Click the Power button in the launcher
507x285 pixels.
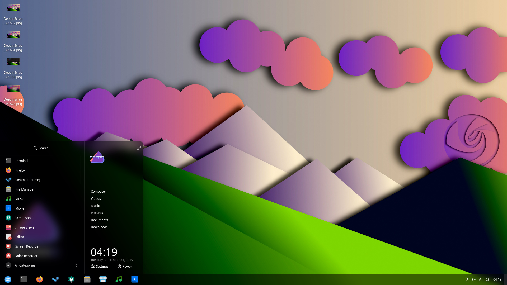(125, 266)
